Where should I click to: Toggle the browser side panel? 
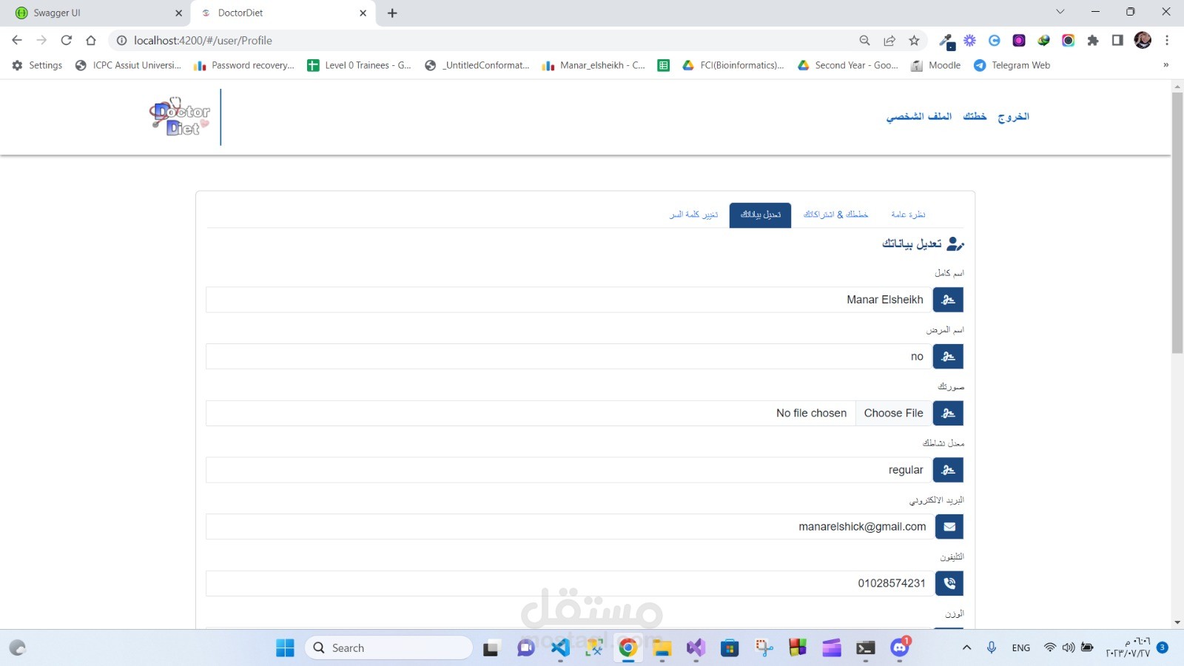pyautogui.click(x=1117, y=41)
